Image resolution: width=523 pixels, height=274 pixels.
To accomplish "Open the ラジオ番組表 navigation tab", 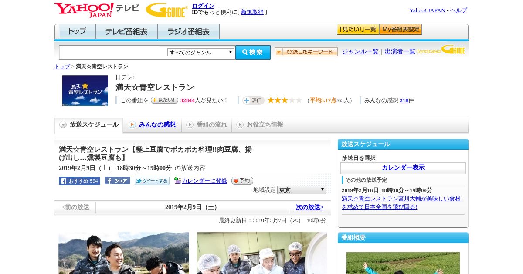I will pyautogui.click(x=188, y=32).
